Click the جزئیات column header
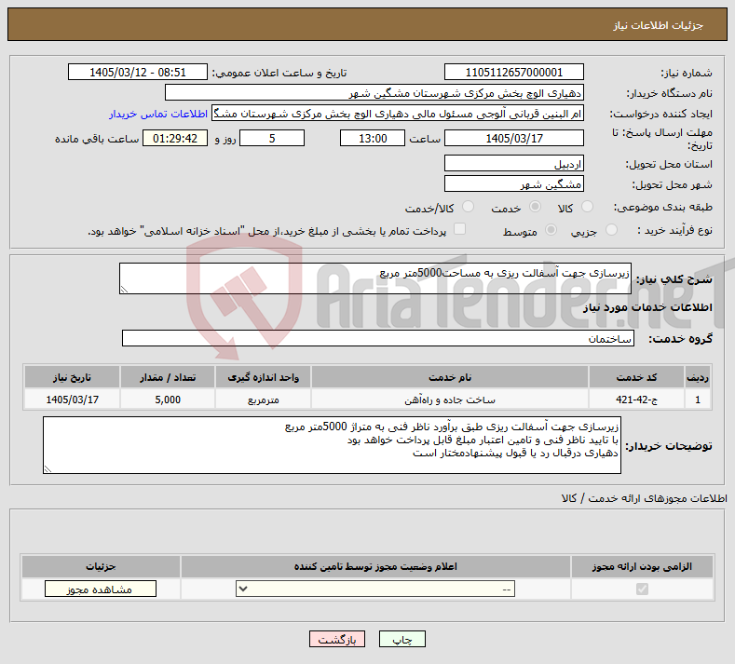 tap(101, 566)
